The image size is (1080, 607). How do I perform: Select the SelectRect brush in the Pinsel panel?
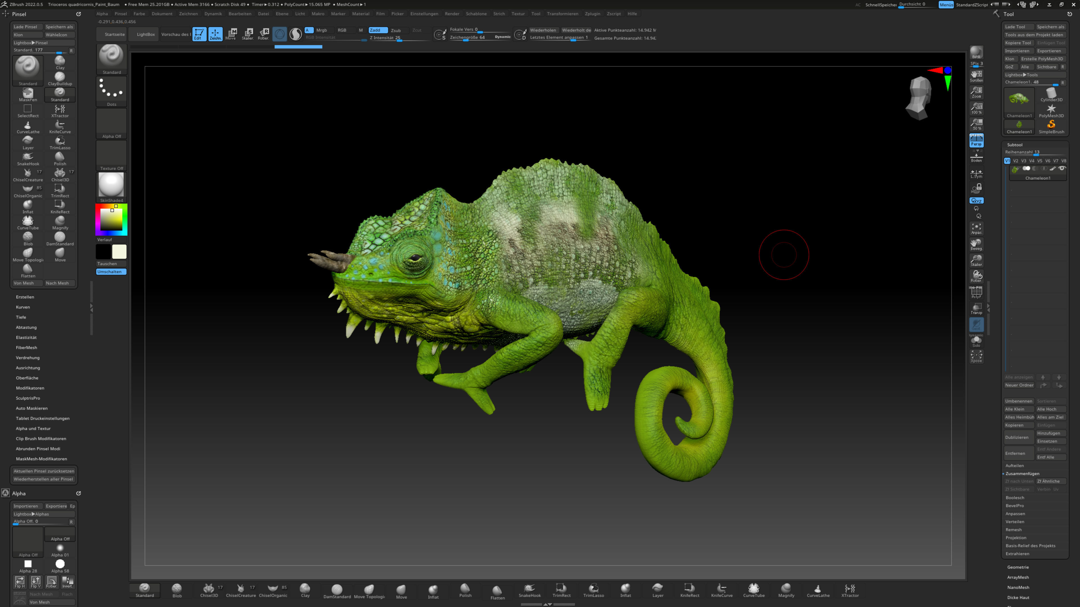pos(28,111)
